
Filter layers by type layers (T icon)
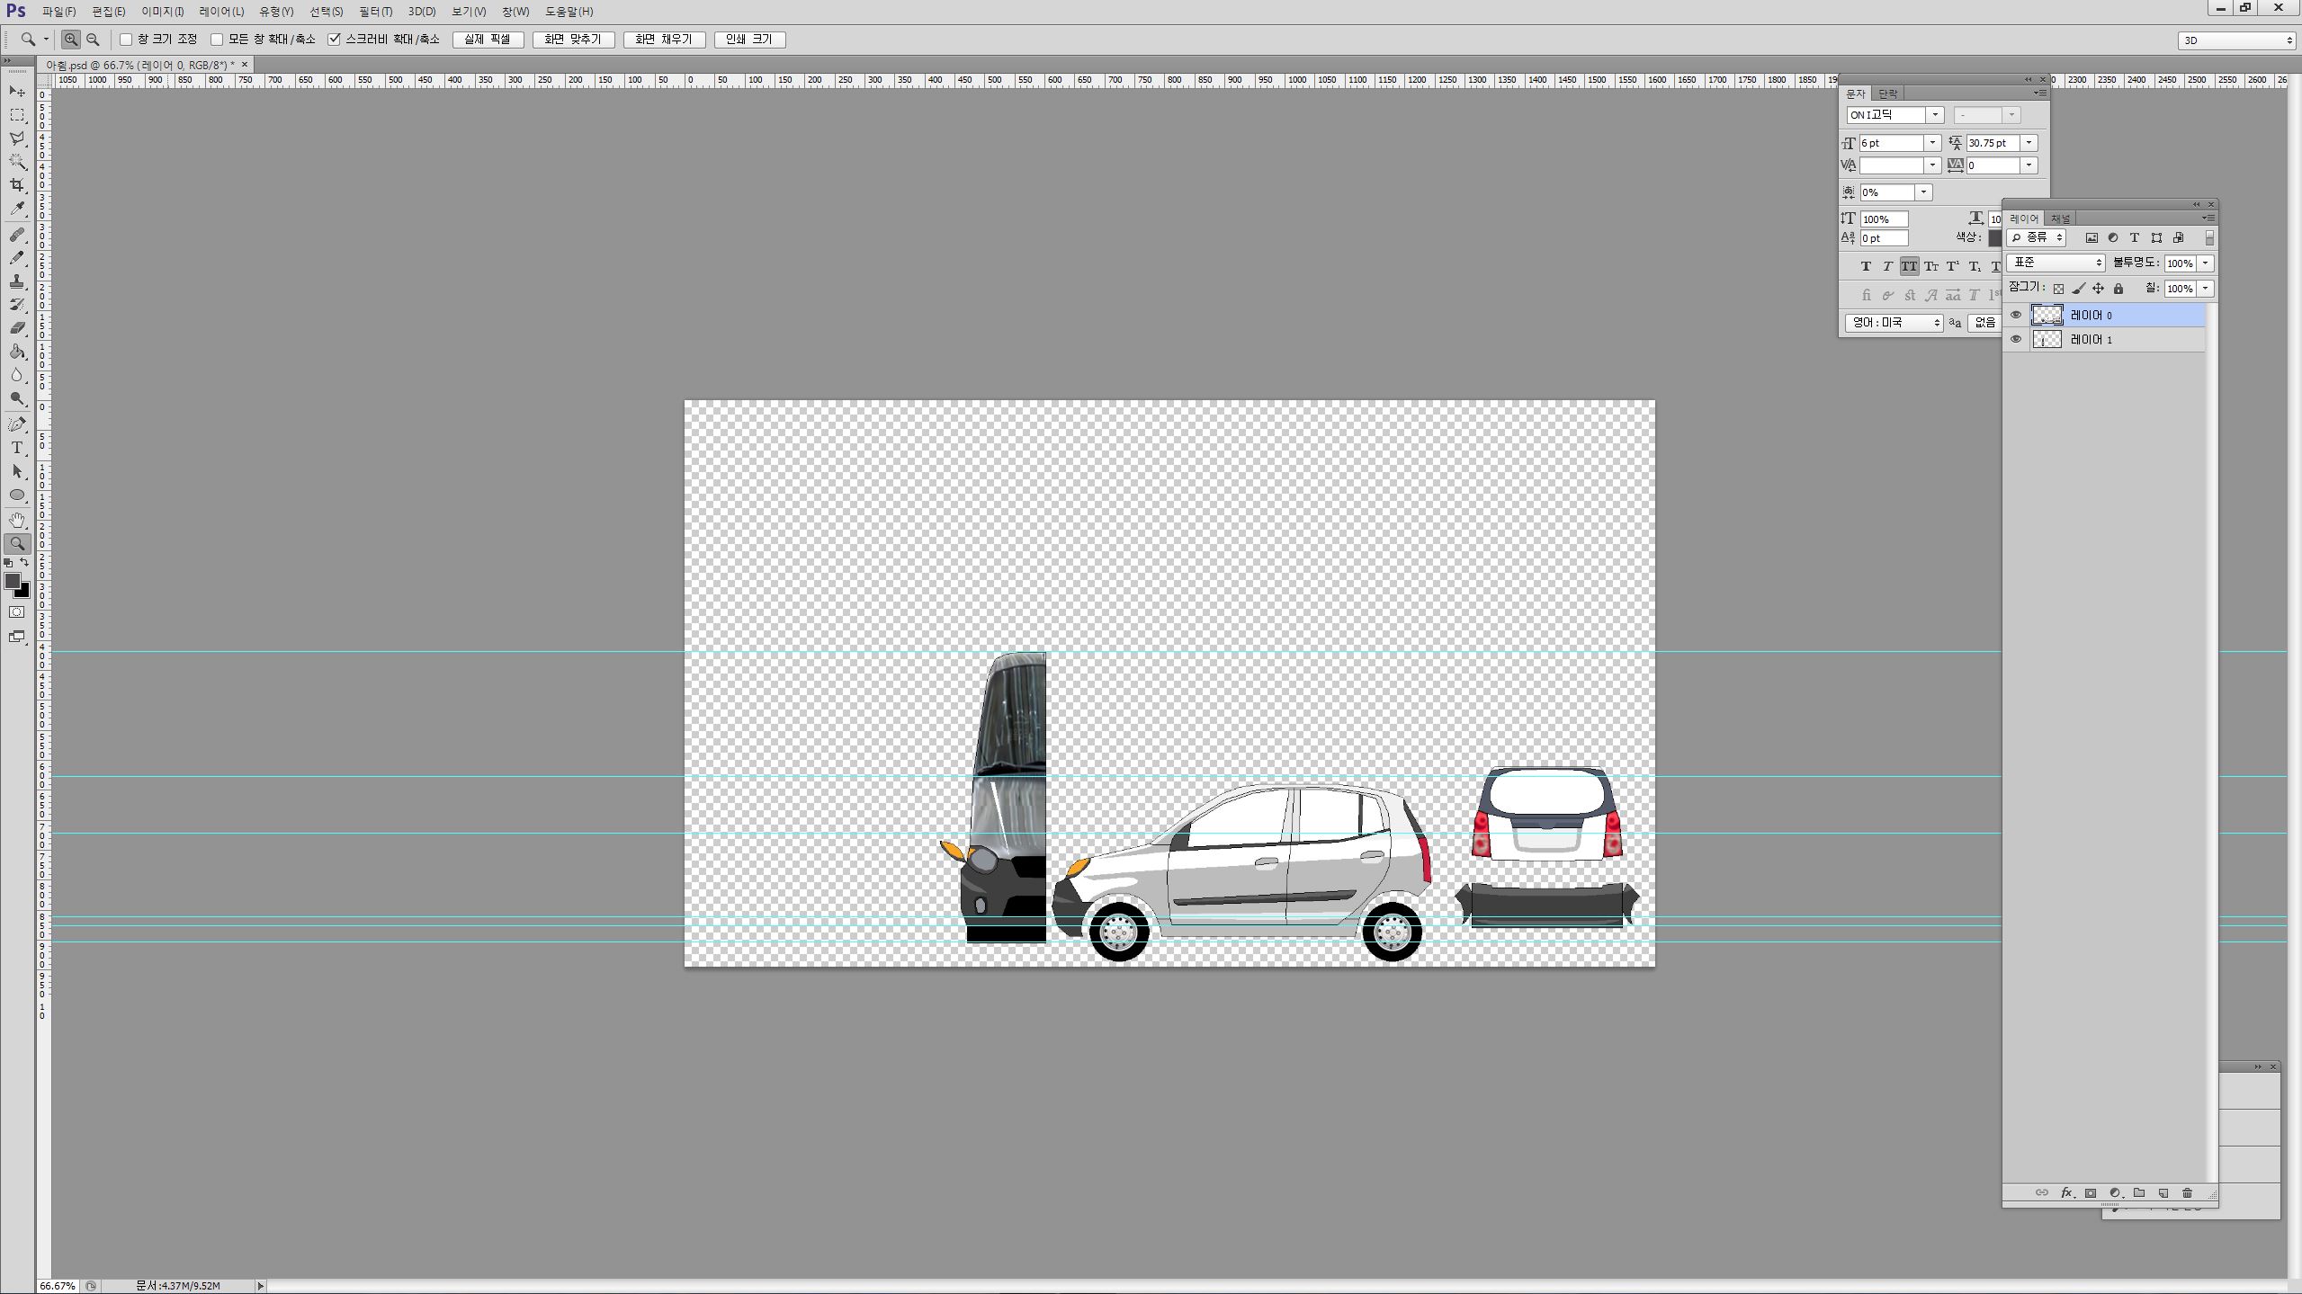pos(2135,237)
